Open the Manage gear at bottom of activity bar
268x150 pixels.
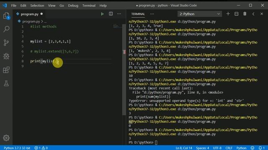click(x=6, y=138)
